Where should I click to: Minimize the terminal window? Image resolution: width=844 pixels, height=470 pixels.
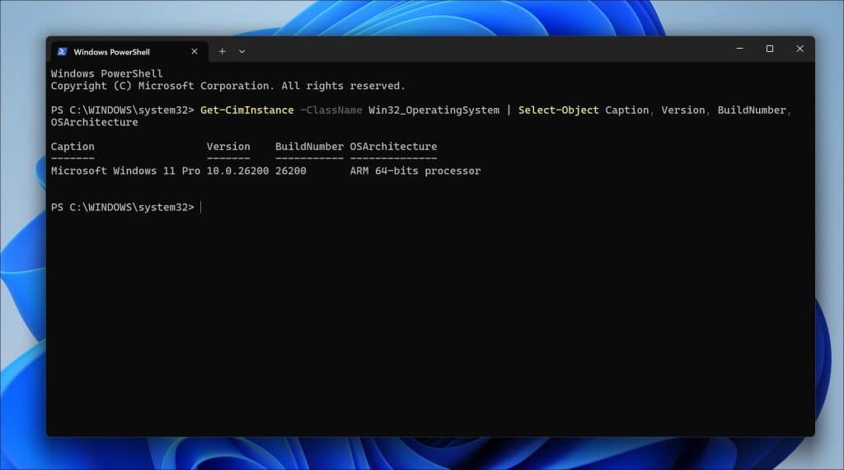[739, 49]
